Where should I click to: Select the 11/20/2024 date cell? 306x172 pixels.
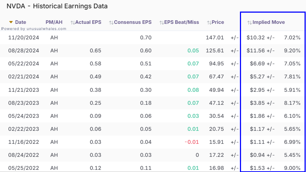click(x=24, y=38)
